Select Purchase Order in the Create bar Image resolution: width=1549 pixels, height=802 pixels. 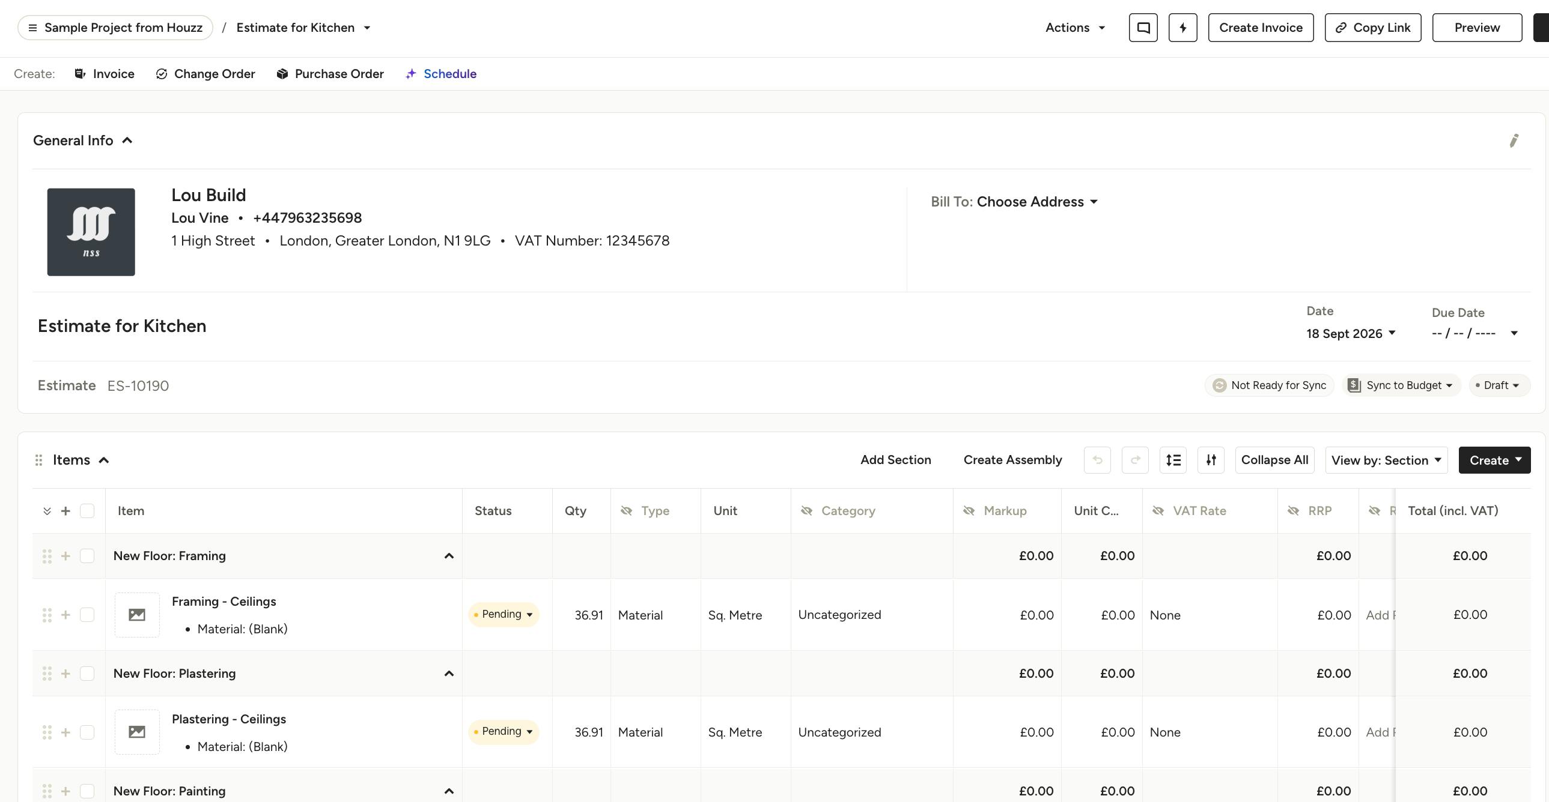[x=330, y=74]
